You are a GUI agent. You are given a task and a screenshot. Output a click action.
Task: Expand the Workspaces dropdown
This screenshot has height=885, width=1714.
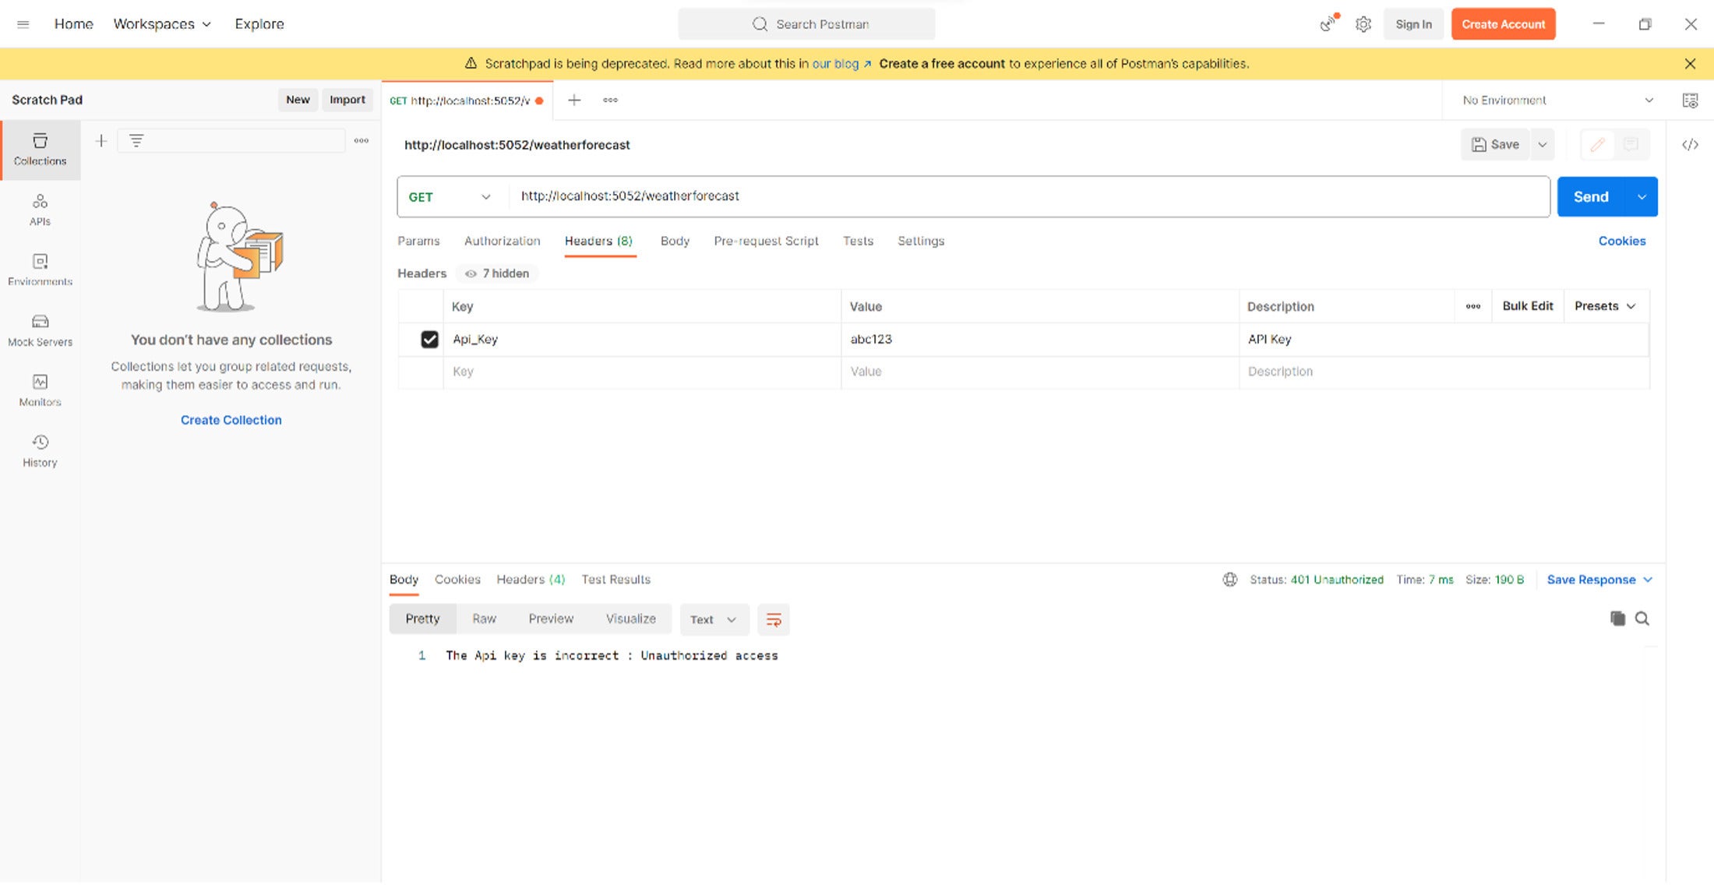162,24
